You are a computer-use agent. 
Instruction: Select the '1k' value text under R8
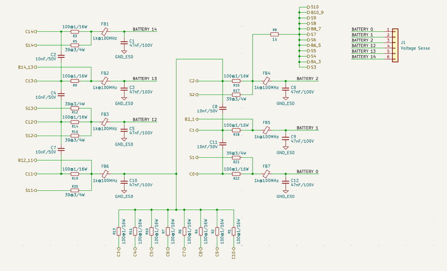[275, 39]
